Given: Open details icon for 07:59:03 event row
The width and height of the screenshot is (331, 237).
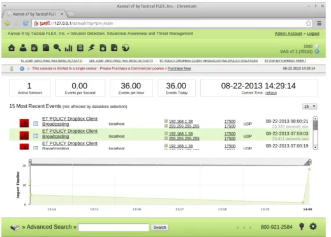Looking at the screenshot, I should 36,136.
